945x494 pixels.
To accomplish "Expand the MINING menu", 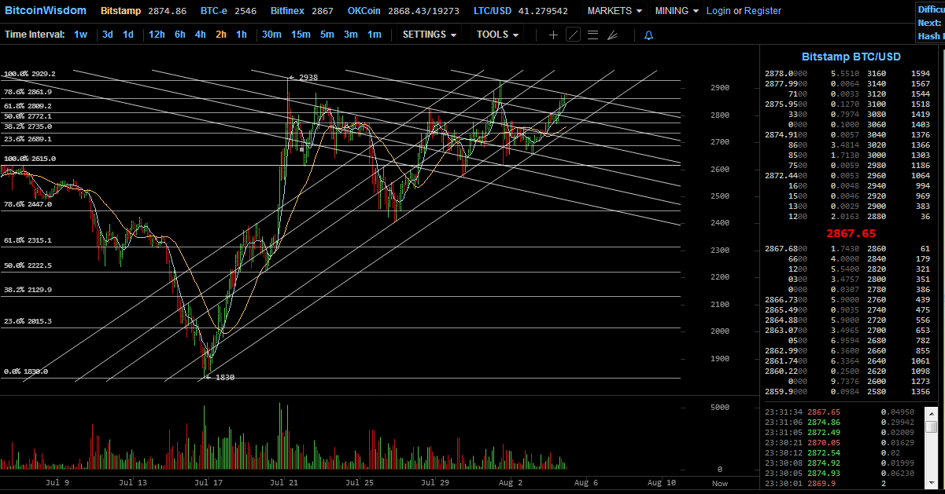I will coord(676,11).
